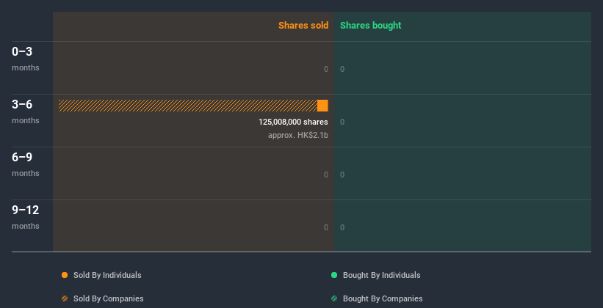Click the green Bought By Individuals legend dot

click(334, 275)
